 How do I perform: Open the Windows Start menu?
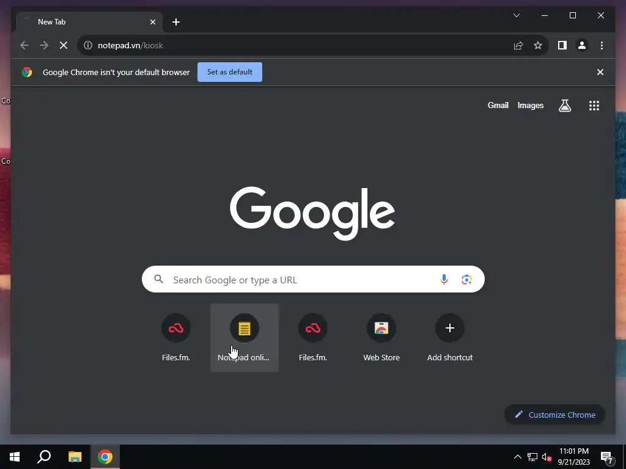15,457
